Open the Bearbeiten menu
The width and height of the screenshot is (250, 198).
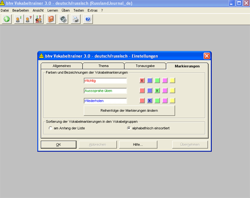pyautogui.click(x=20, y=10)
